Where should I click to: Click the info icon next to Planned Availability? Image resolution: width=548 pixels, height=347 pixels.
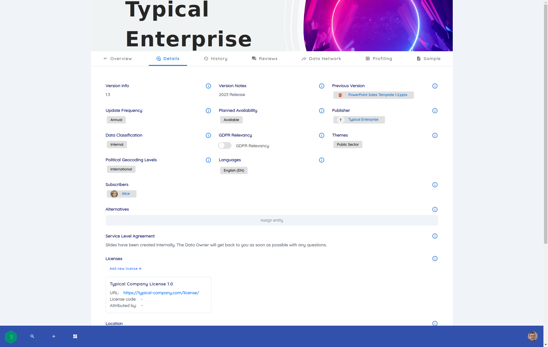coord(321,111)
